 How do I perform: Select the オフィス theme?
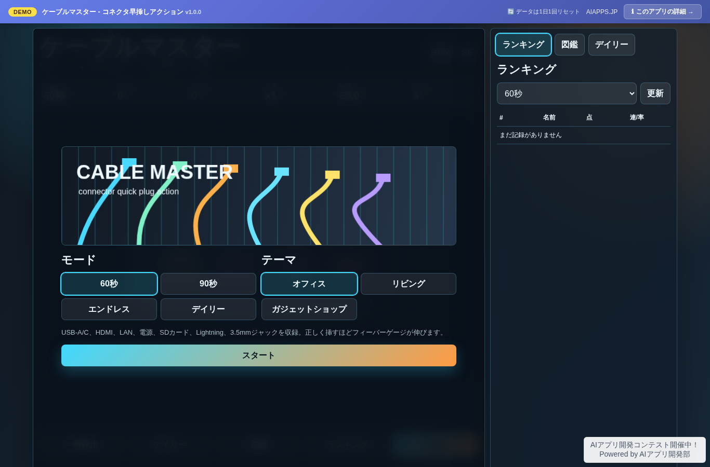(309, 284)
